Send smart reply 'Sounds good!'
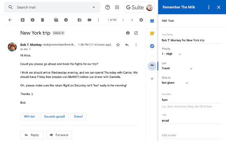The width and height of the screenshot is (226, 141). click(x=54, y=116)
